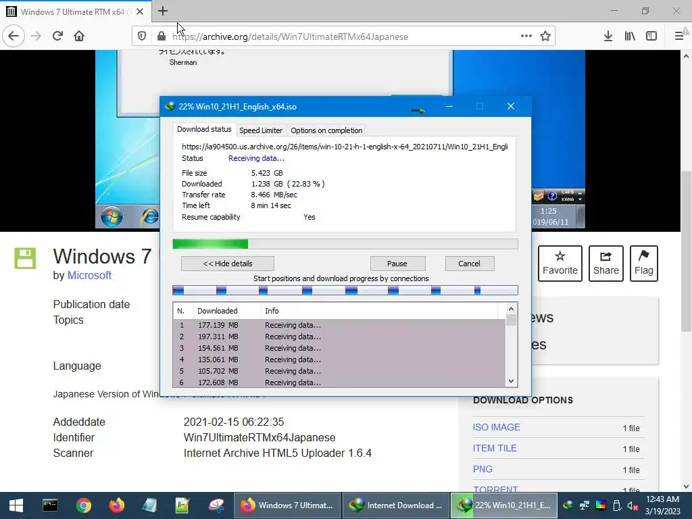Open the Windows Start menu

(16, 505)
